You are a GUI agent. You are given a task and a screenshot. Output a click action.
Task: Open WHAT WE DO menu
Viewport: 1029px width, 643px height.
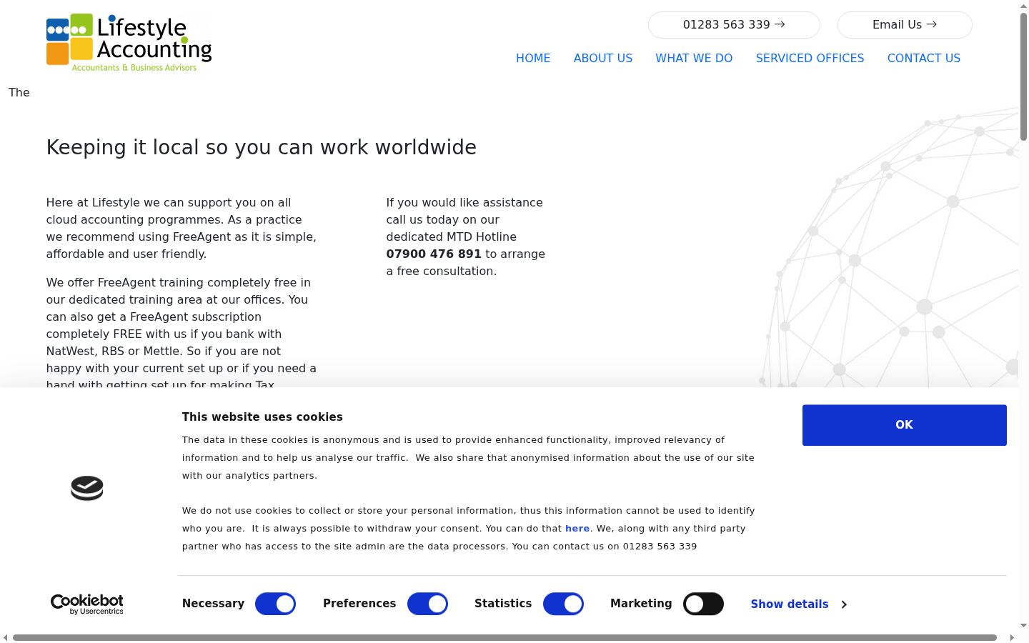[x=694, y=59]
